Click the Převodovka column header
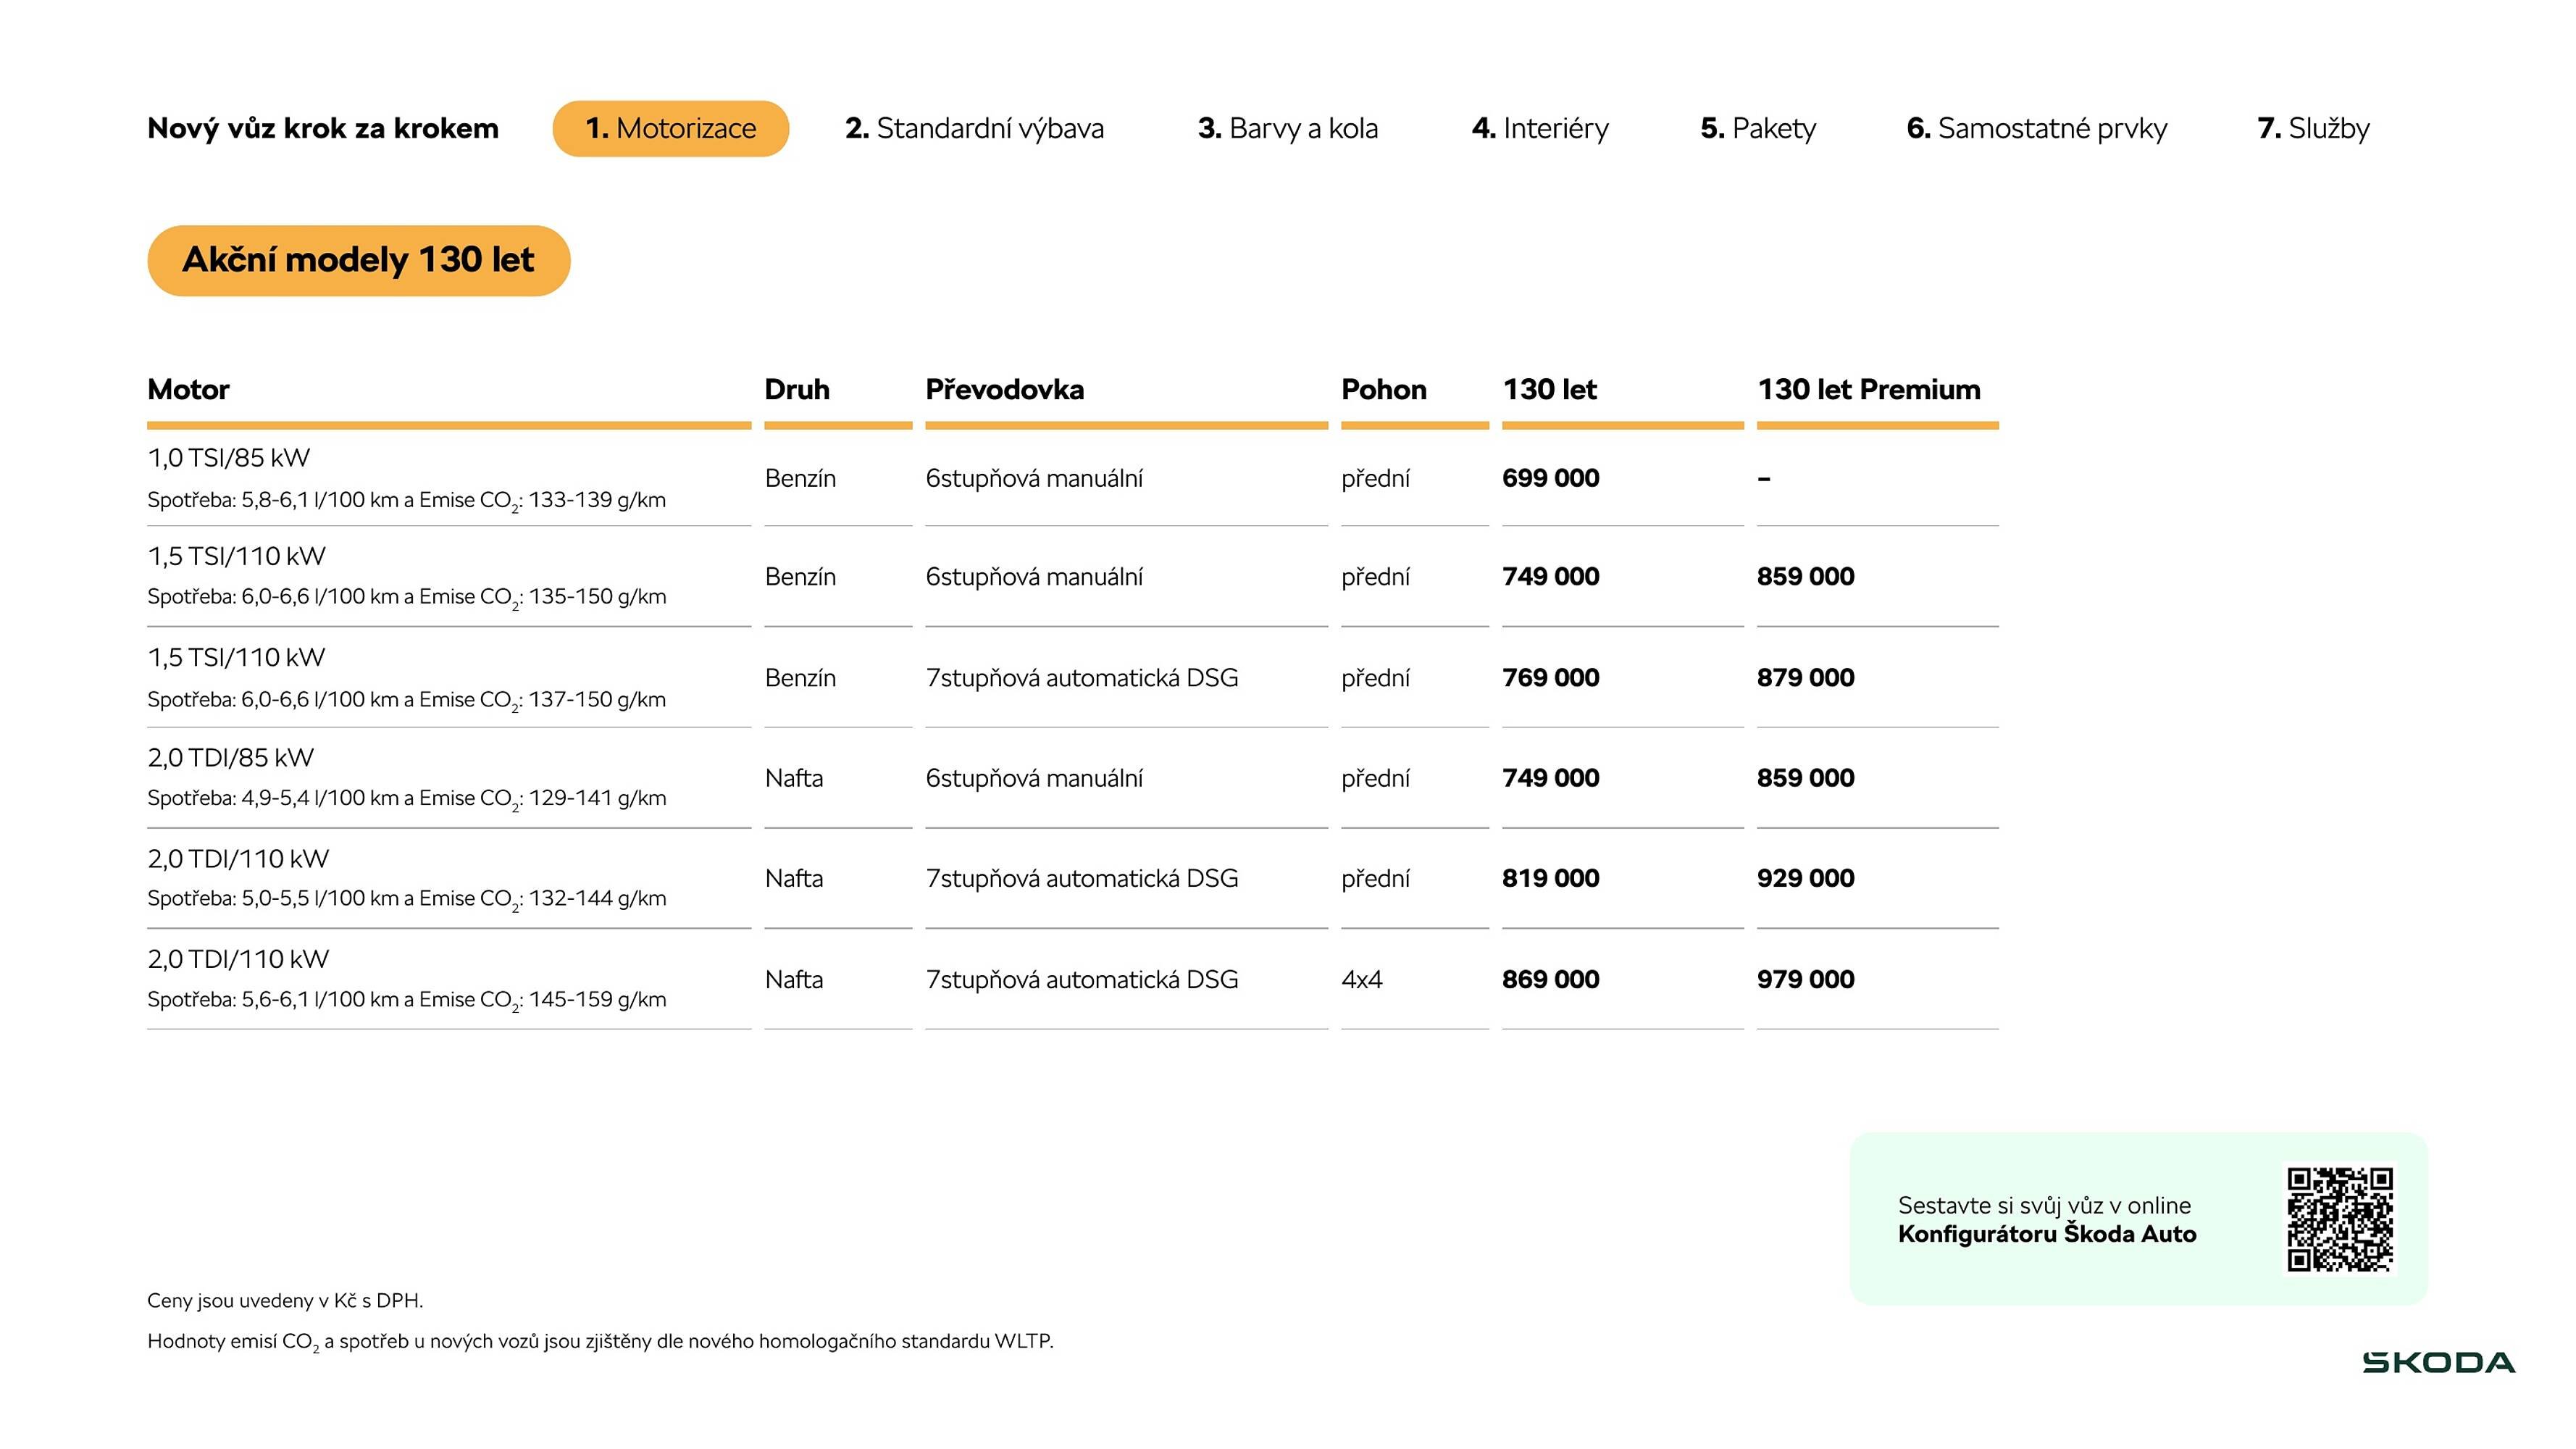The height and width of the screenshot is (1449, 2576). tap(1004, 389)
